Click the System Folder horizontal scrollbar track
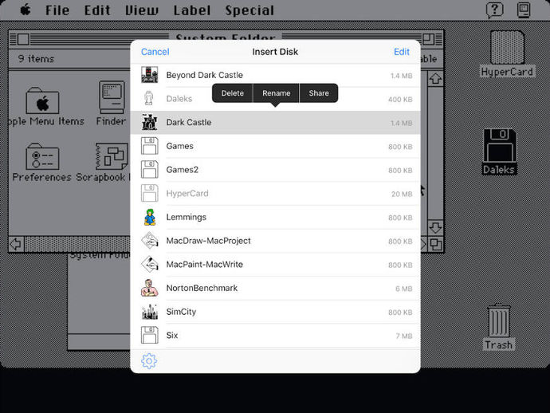The image size is (550, 413). [x=77, y=243]
